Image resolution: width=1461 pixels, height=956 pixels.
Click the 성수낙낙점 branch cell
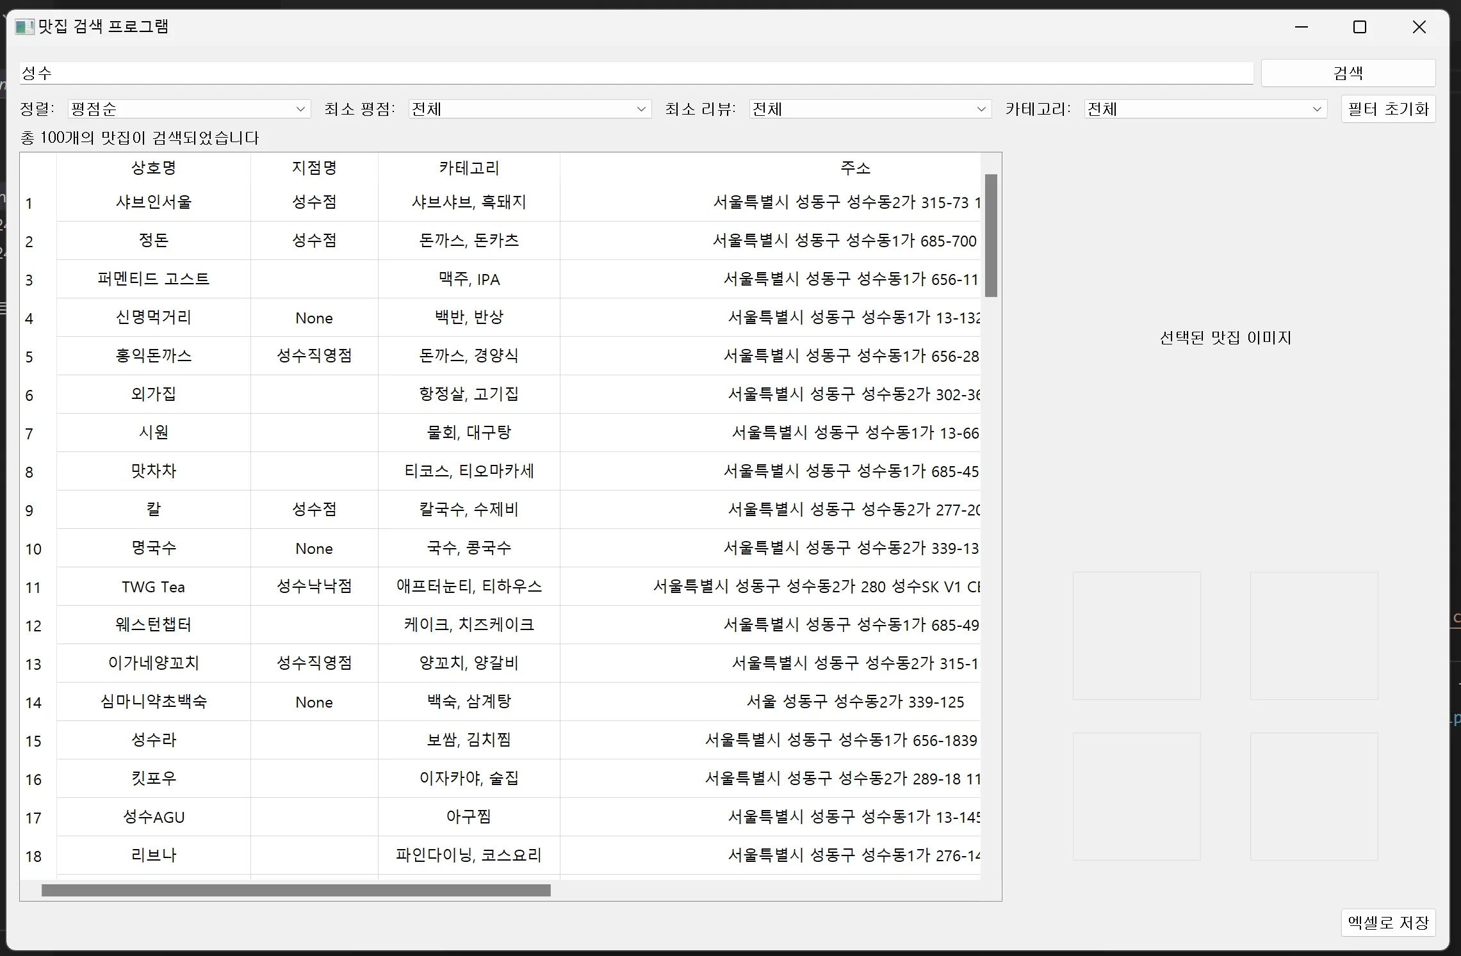coord(314,587)
